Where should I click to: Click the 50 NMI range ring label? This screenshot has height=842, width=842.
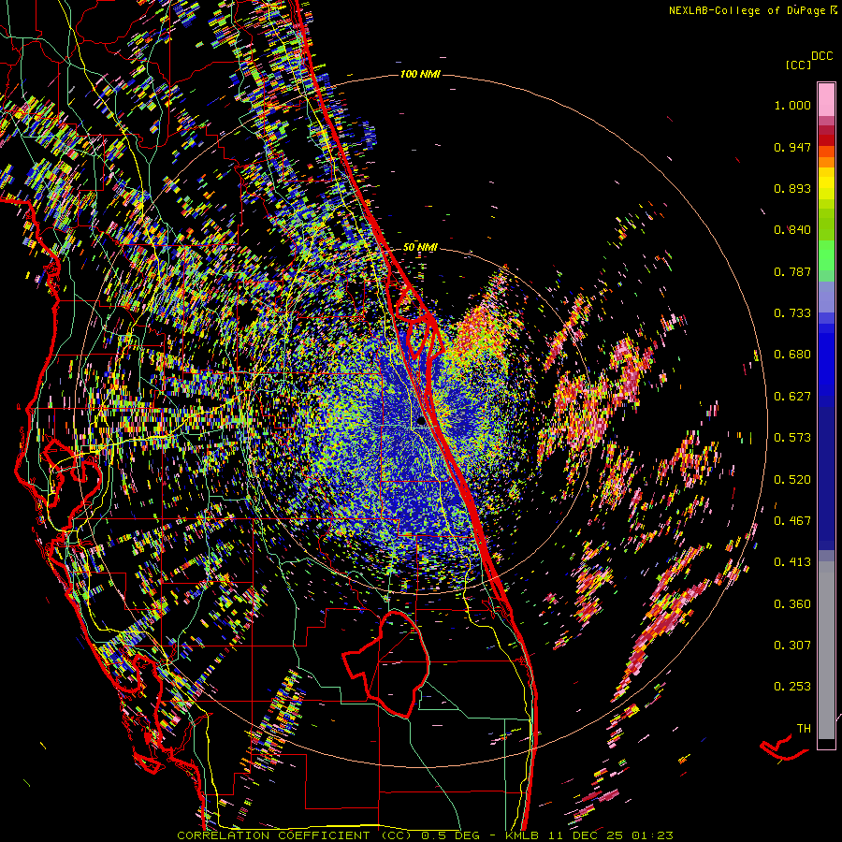[420, 247]
